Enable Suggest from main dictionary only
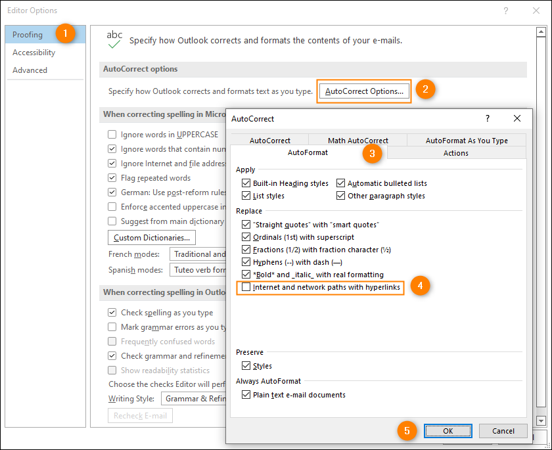The width and height of the screenshot is (552, 450). [x=112, y=221]
